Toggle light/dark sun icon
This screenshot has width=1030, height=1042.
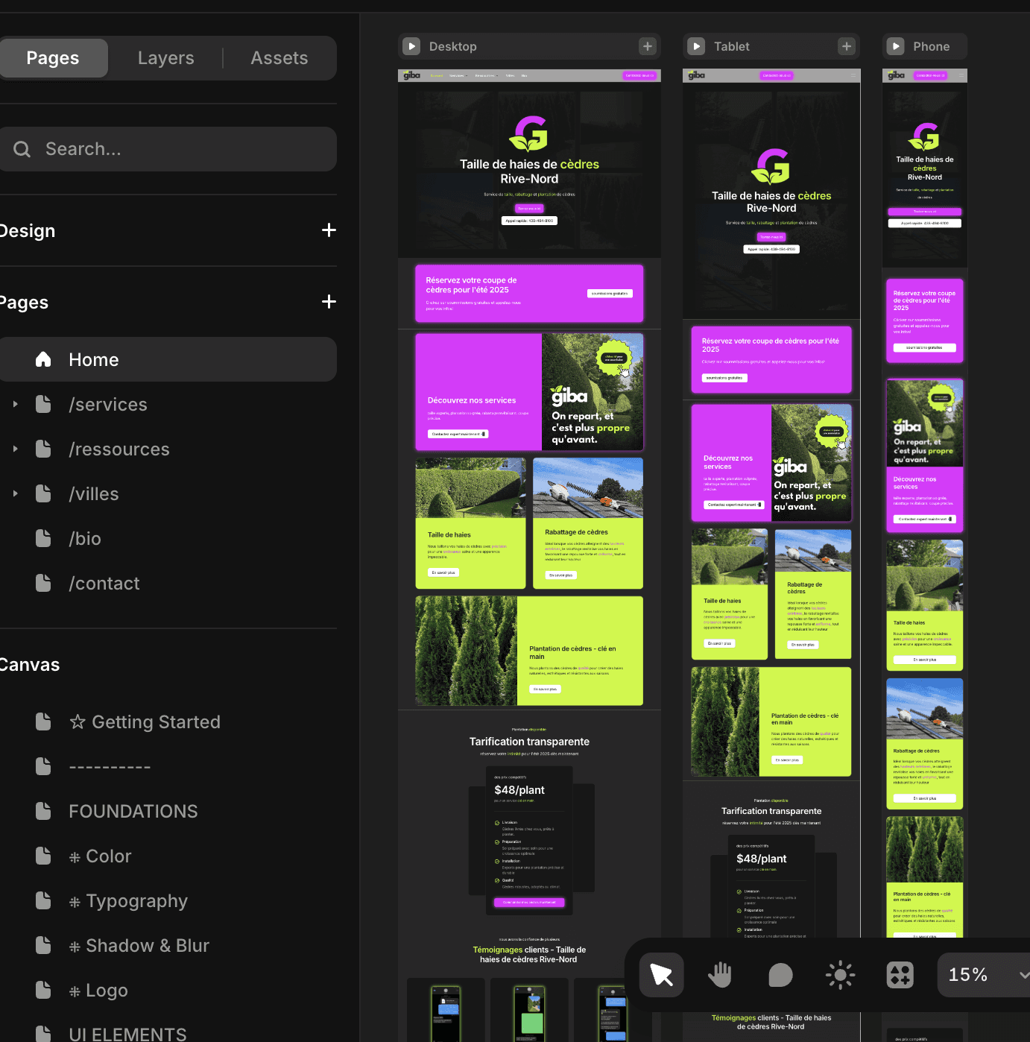[x=840, y=975]
